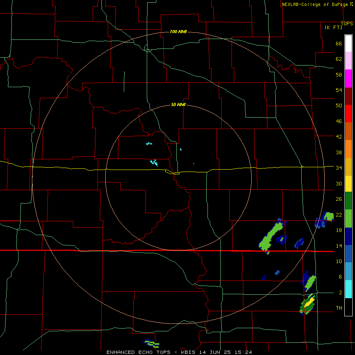355x355 pixels.
Task: Click the bright yellow legend swatch
Action: pos(348,184)
